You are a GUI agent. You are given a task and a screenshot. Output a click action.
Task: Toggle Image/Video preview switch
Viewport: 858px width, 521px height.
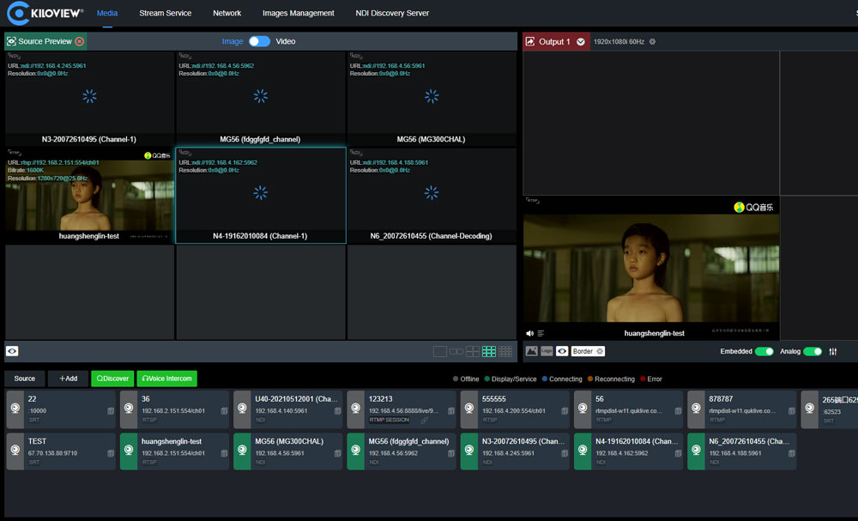259,41
